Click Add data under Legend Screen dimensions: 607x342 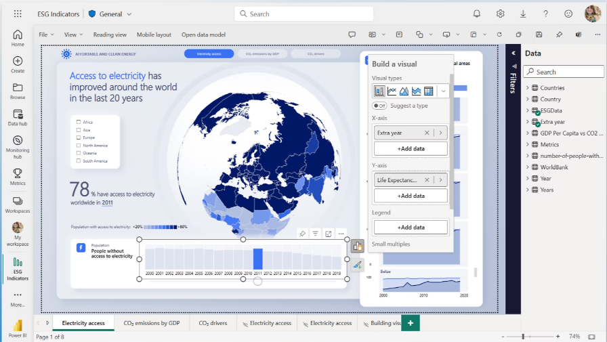point(411,227)
